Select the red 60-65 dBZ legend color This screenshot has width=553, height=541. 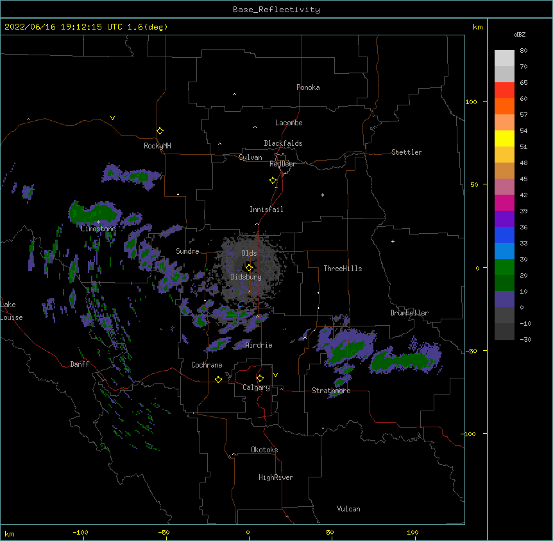[504, 91]
